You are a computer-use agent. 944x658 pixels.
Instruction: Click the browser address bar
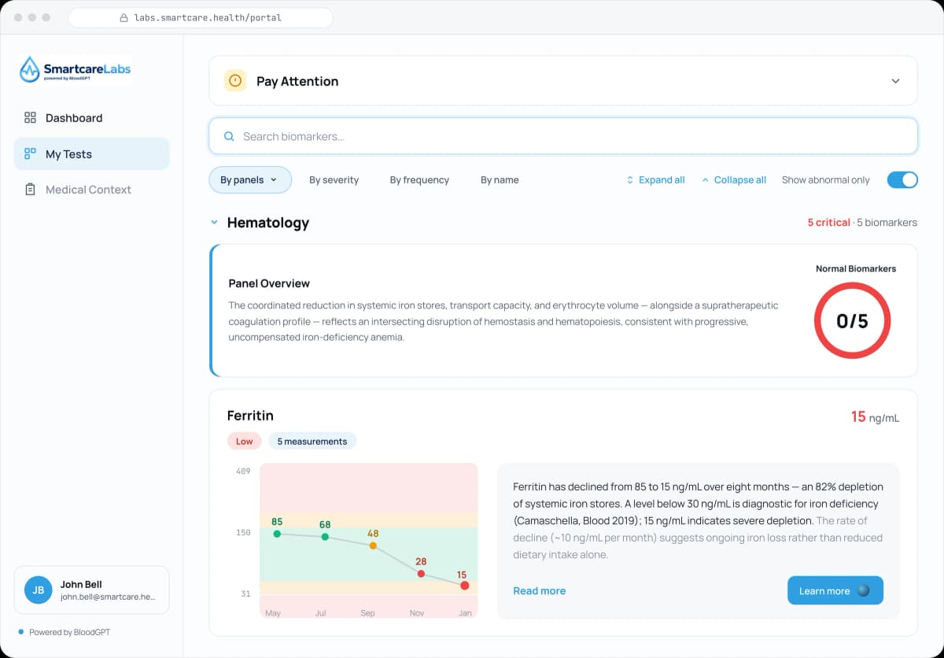coord(201,17)
